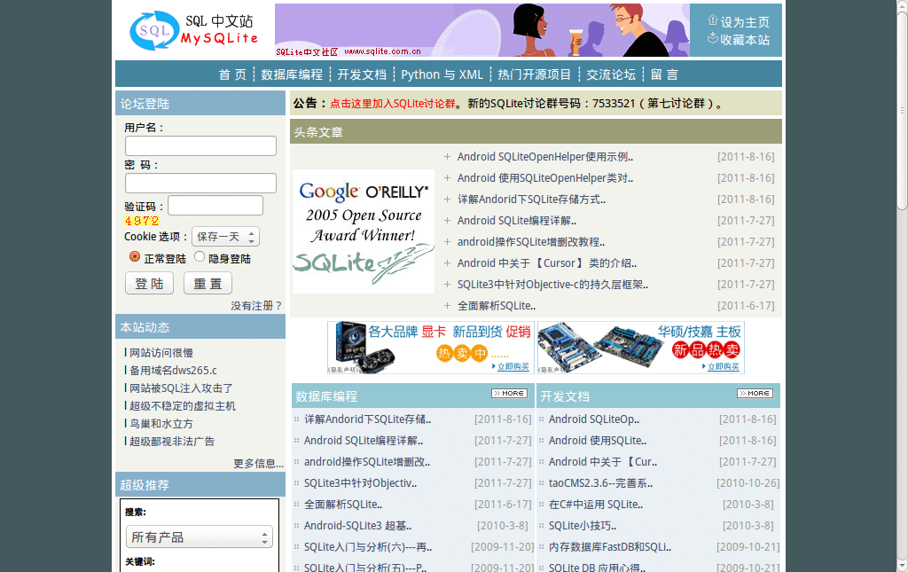Viewport: 908px width, 572px height.
Task: Open the 所有产品 search category dropdown
Action: click(x=199, y=537)
